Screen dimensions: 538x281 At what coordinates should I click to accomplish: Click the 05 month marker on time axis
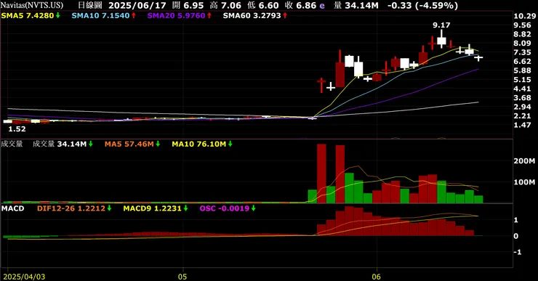pos(183,277)
